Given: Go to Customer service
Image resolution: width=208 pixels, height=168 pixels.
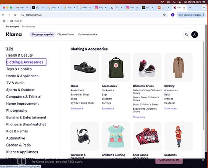Looking at the screenshot, I should click(88, 34).
